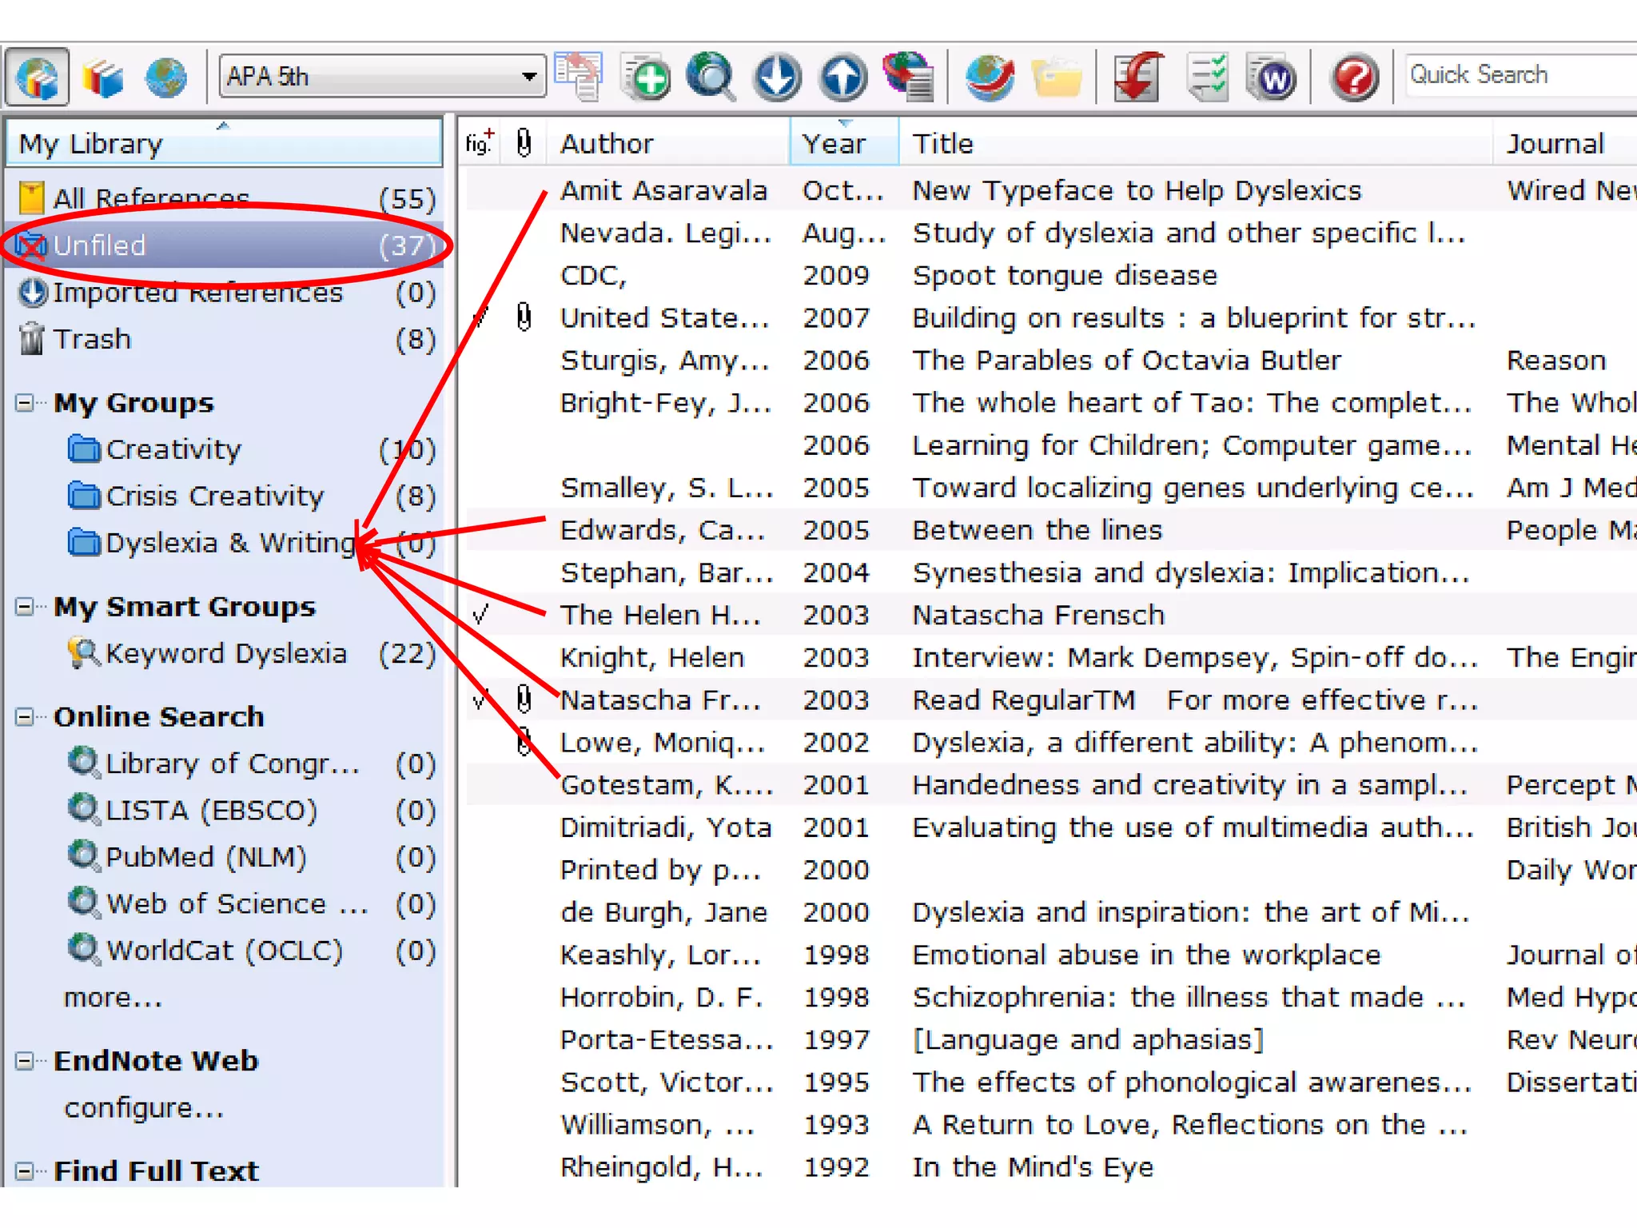This screenshot has width=1637, height=1228.
Task: Sort by Title column header
Action: [x=943, y=144]
